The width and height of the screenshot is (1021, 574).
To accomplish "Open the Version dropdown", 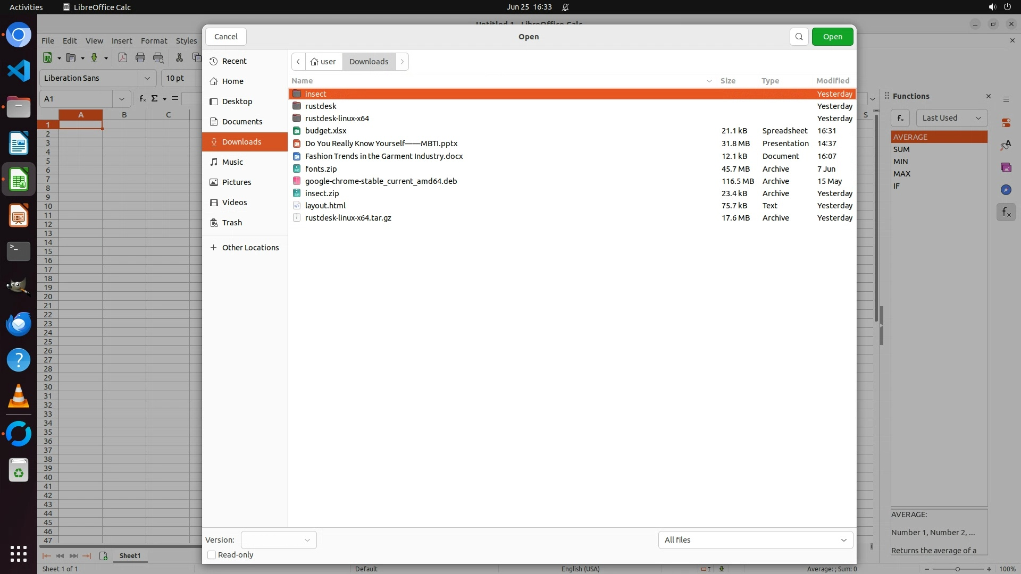I will pyautogui.click(x=278, y=540).
